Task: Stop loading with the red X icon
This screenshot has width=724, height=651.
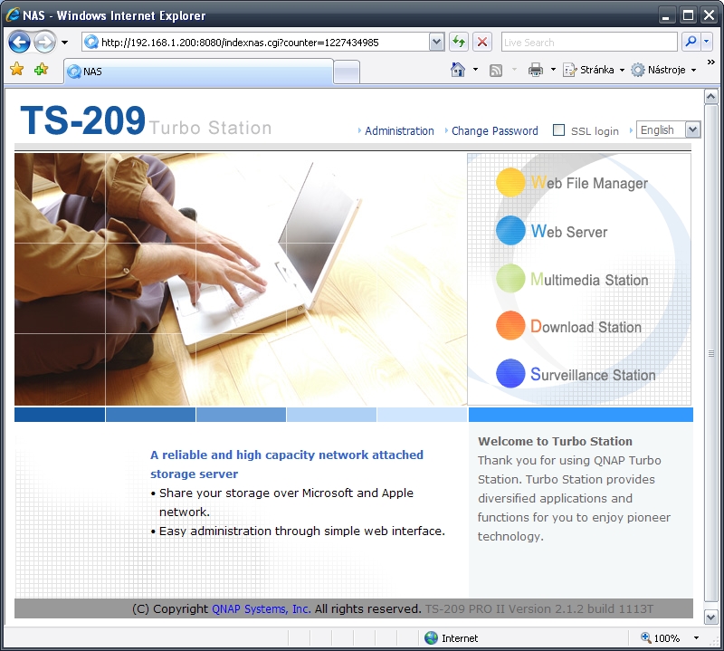Action: point(482,42)
